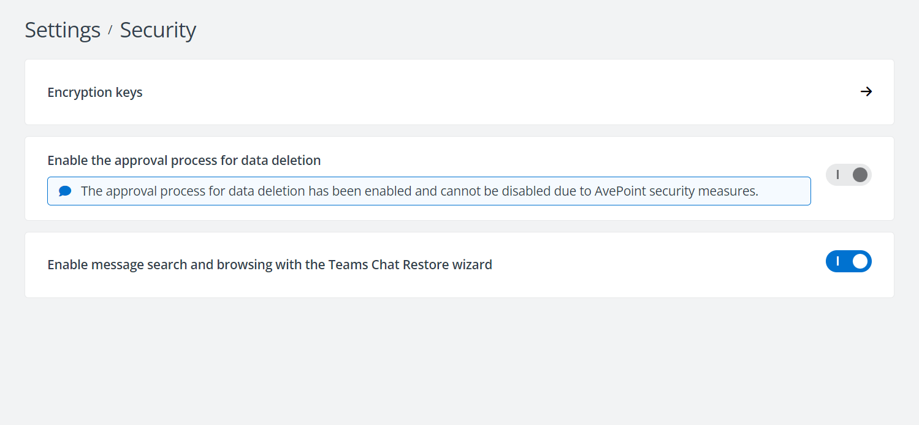Screen dimensions: 919x425
Task: Select the Encryption keys entry
Action: (95, 91)
